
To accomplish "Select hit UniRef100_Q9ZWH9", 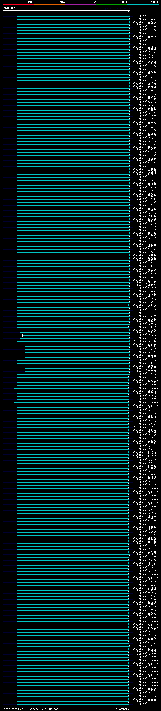I will point(144,16).
